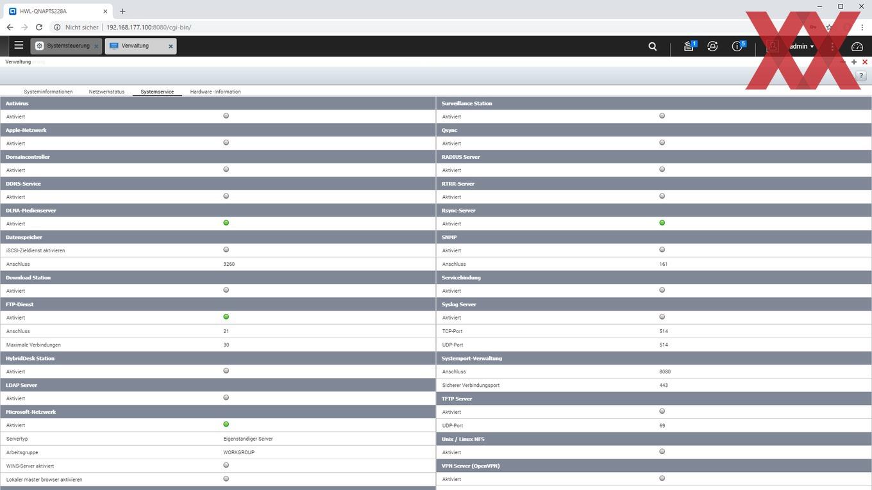Click iSCSI-Zieldienst aktivieren status indicator
This screenshot has width=872, height=490.
point(226,250)
